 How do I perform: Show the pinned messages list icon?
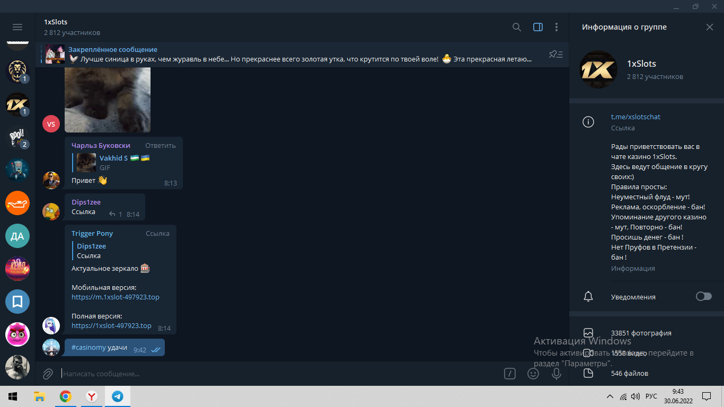[x=555, y=54]
